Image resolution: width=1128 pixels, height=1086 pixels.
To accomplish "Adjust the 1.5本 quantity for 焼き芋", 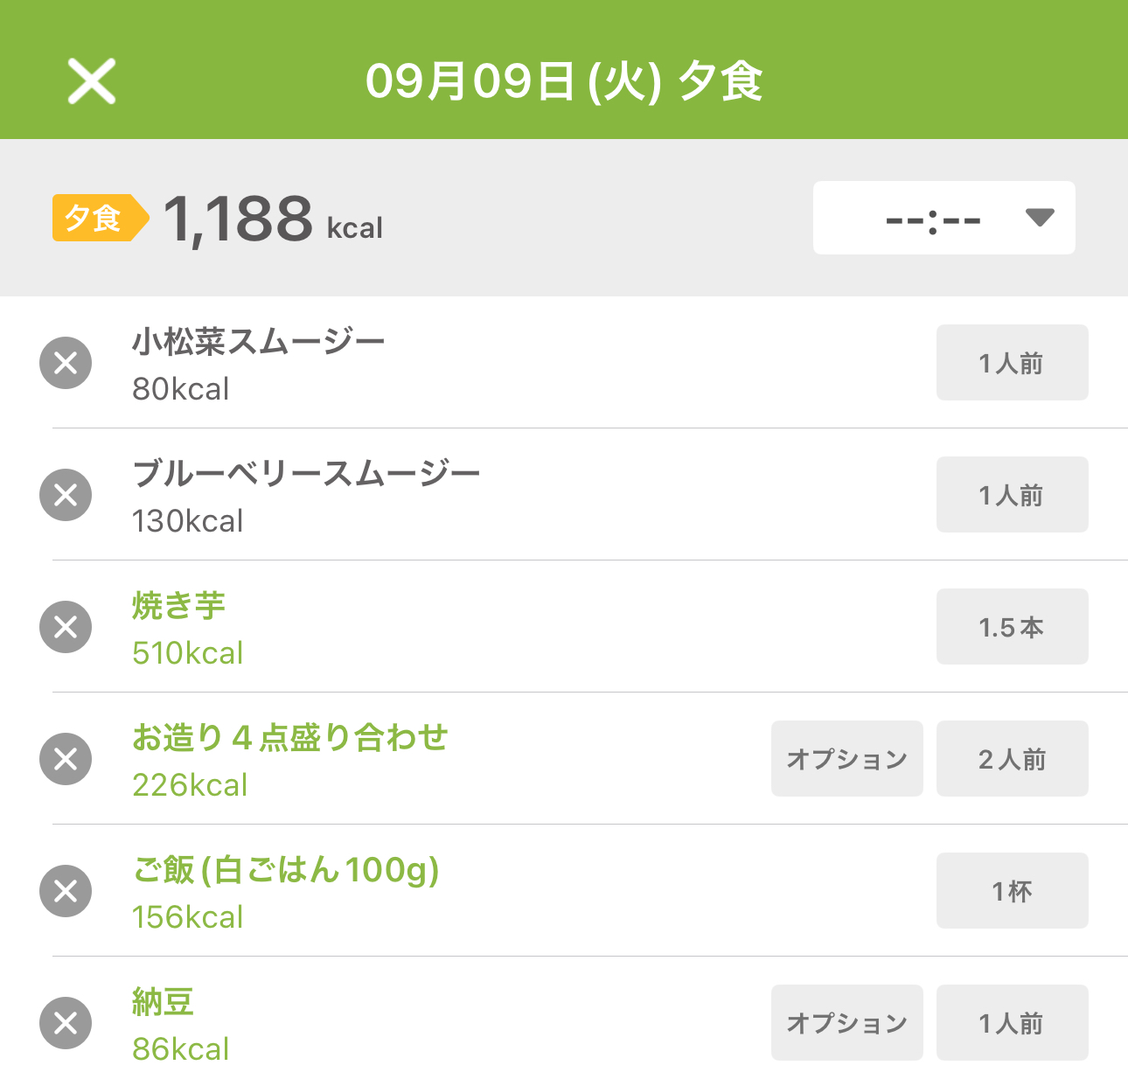I will point(1013,627).
